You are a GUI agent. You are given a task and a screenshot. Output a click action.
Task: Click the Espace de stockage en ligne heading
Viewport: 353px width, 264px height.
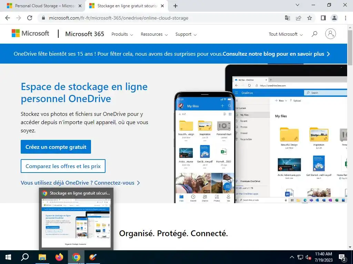84,92
